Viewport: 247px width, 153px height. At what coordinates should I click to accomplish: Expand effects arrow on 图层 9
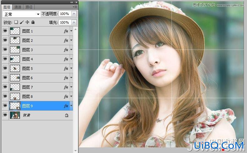tap(71, 106)
